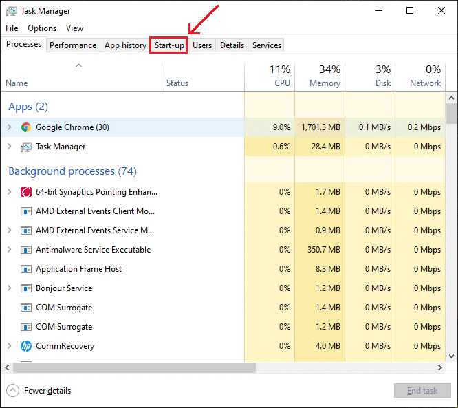Click the Fewer details arrow icon
The width and height of the screenshot is (458, 408).
tap(13, 391)
